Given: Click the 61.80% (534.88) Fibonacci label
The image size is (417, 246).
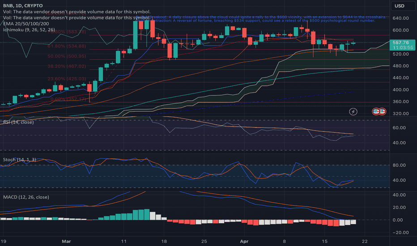Looking at the screenshot, I should pyautogui.click(x=67, y=46).
